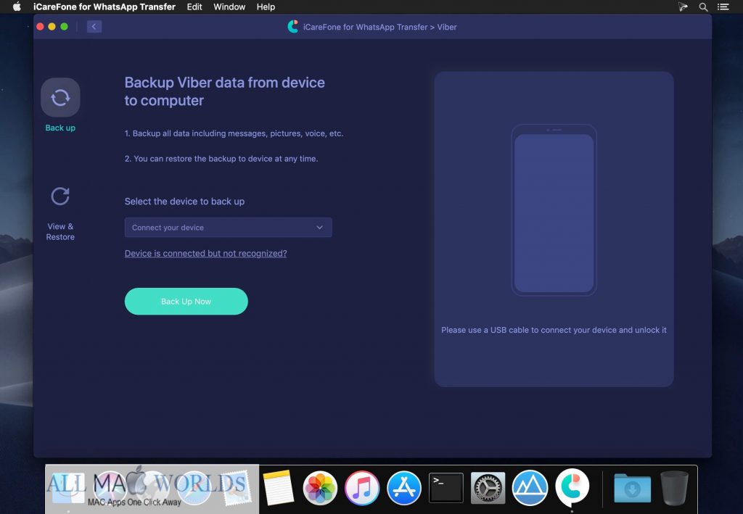Click the iCareFone logo in title bar
This screenshot has width=743, height=514.
point(293,27)
